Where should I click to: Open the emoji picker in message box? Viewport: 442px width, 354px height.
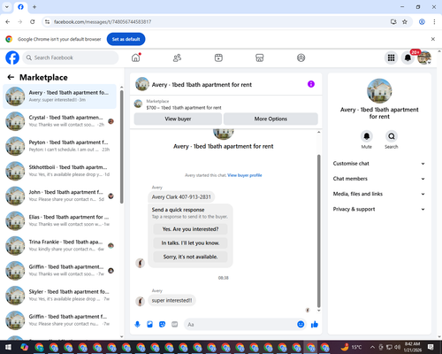click(x=301, y=325)
